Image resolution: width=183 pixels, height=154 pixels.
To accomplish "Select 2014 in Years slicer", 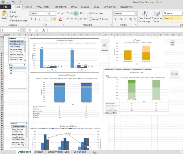I will 17,70.
